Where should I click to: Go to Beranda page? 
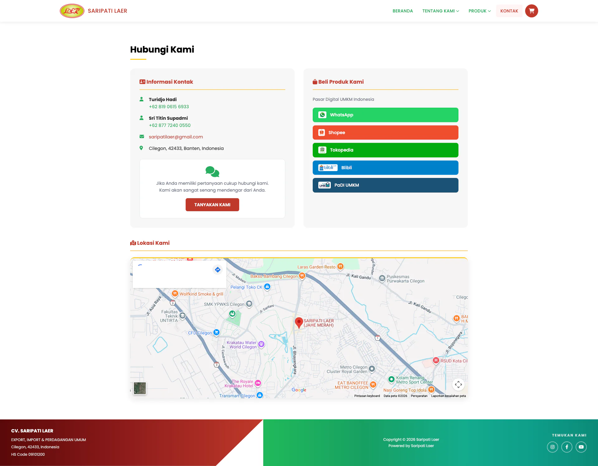pos(402,11)
